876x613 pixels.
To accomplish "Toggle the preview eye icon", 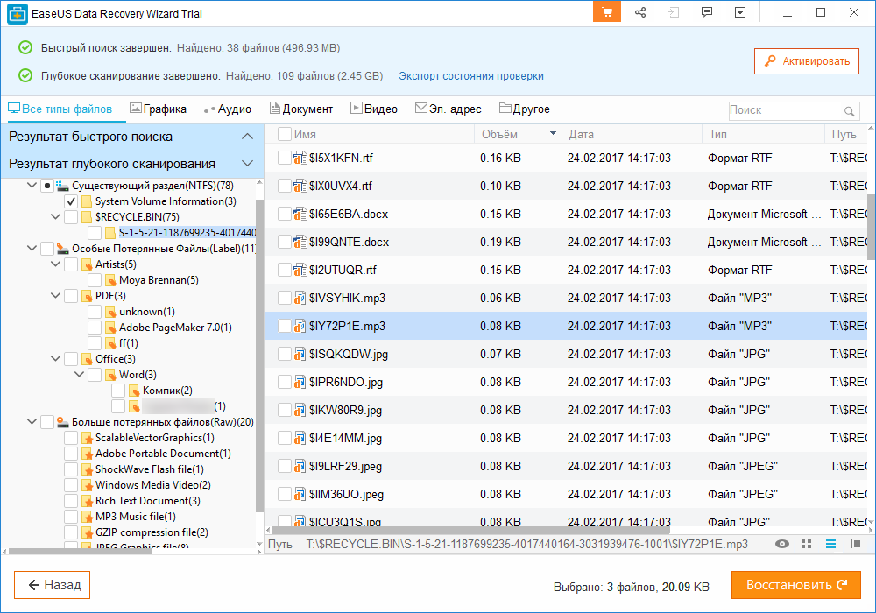I will pos(782,544).
